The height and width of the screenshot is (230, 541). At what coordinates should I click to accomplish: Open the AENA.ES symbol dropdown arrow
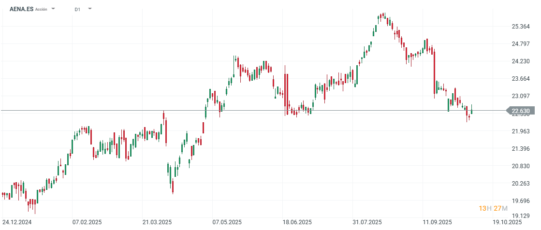coord(53,9)
